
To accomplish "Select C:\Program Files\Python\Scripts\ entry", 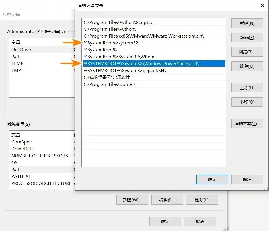I will 154,22.
